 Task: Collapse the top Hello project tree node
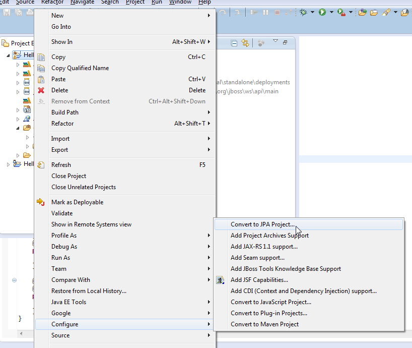pos(9,55)
